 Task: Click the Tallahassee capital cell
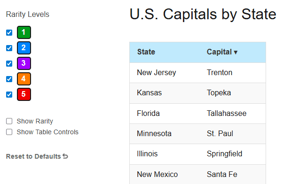[x=227, y=113]
